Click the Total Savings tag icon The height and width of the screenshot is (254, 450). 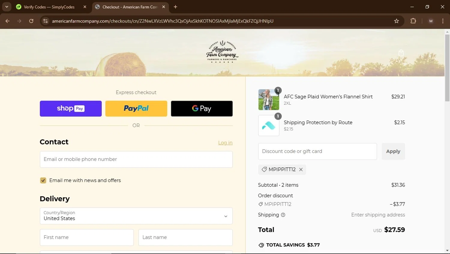click(261, 245)
